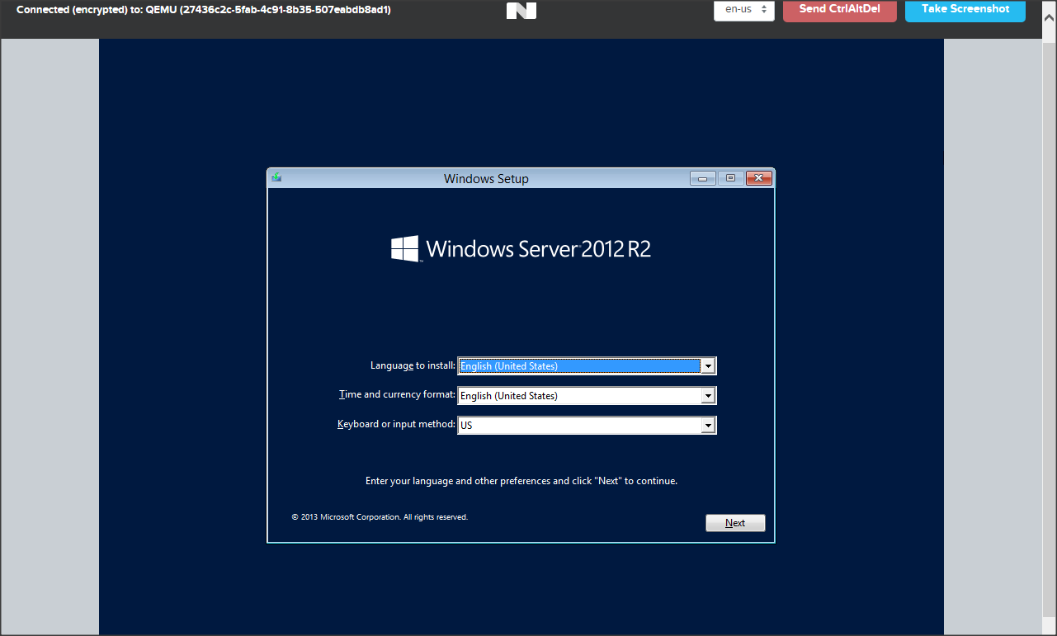Click the Windows Setup title bar text
Image resolution: width=1057 pixels, height=636 pixels.
486,179
